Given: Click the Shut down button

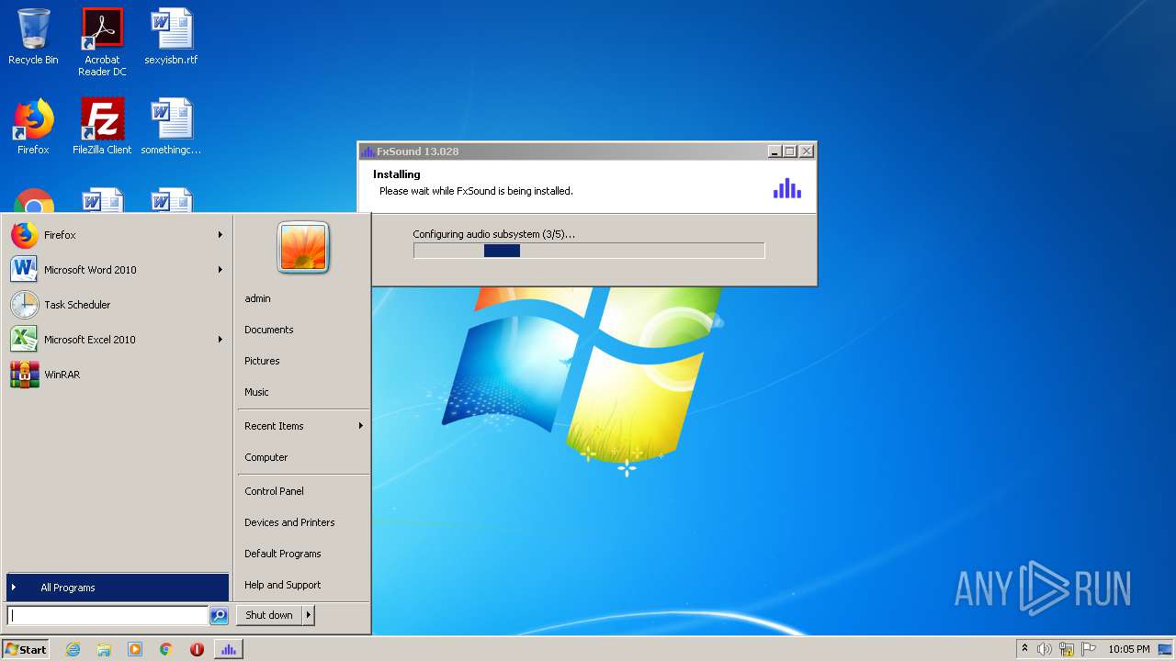Looking at the screenshot, I should (269, 615).
